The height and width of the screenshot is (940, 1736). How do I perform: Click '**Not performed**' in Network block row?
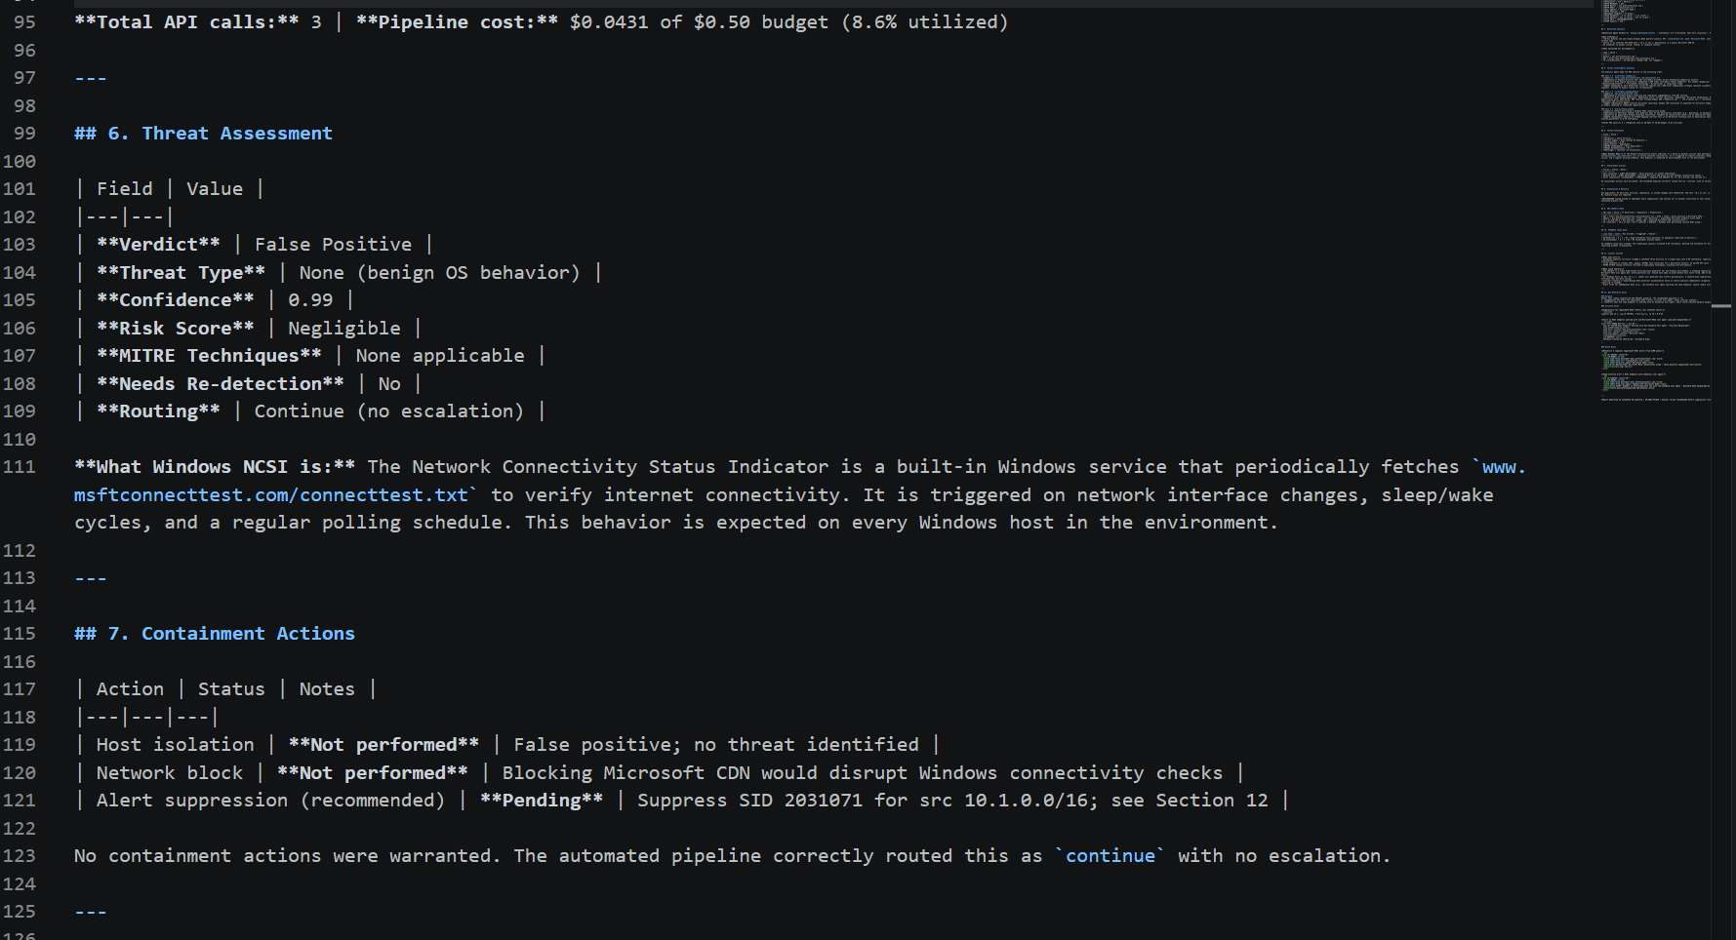coord(372,773)
